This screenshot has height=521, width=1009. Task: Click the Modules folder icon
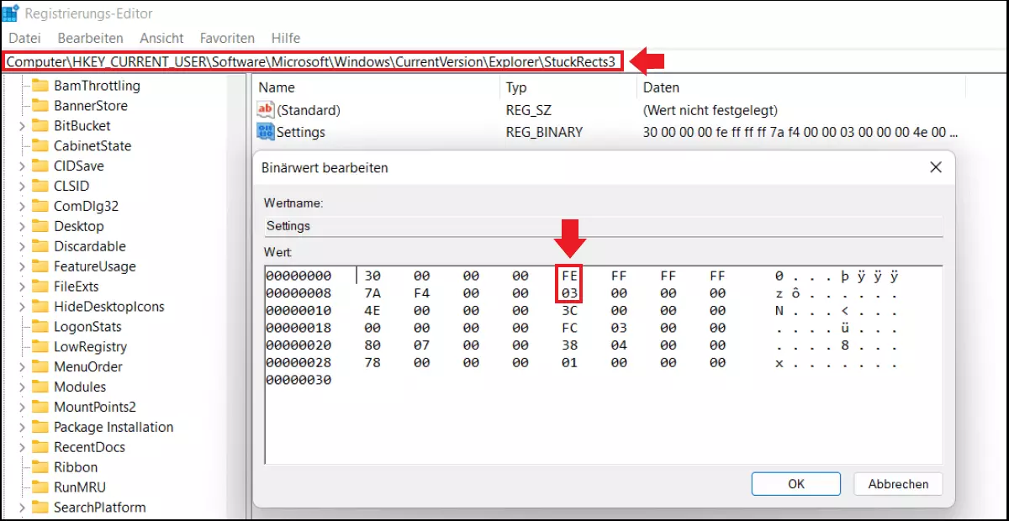pos(40,387)
